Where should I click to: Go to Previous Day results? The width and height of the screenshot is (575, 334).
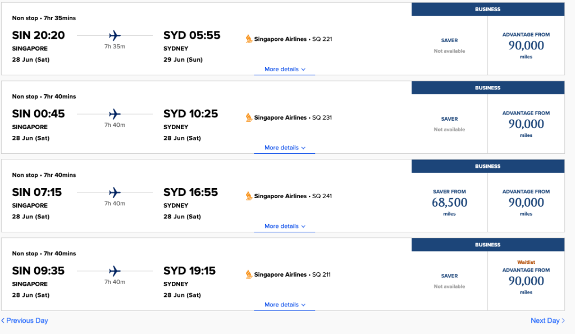25,321
